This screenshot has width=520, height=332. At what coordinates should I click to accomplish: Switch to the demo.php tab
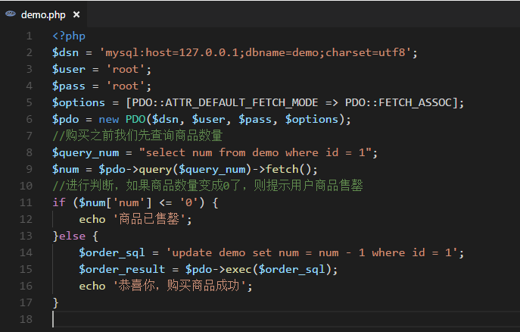44,14
